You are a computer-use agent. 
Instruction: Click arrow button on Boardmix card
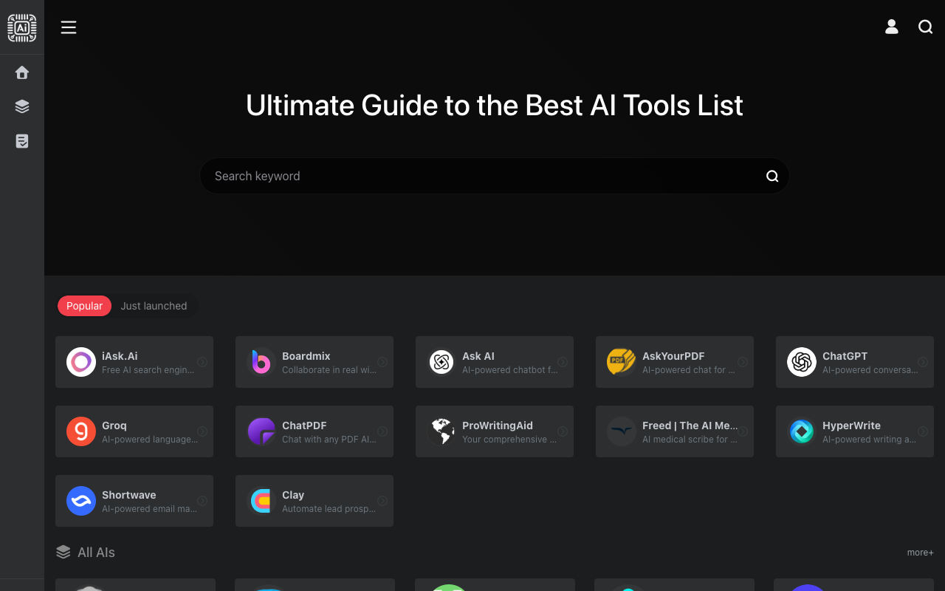[x=382, y=362]
